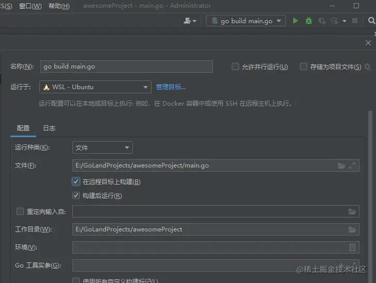Start debugging with the green bug icon
The height and width of the screenshot is (283, 376).
(x=309, y=21)
